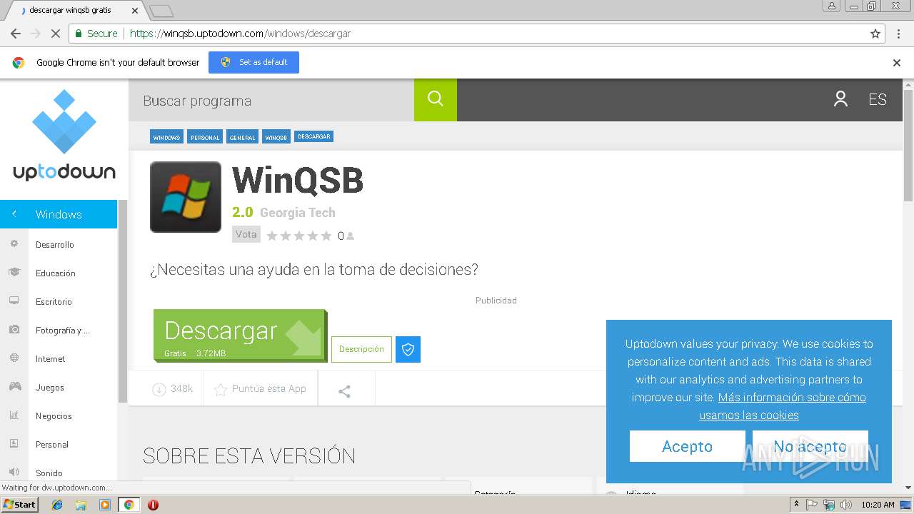Bookmark this page with star icon
Viewport: 914px width, 514px height.
click(x=875, y=34)
